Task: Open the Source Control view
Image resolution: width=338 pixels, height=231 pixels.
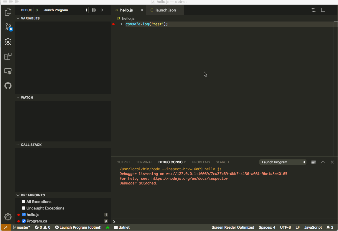Action: tap(8, 27)
